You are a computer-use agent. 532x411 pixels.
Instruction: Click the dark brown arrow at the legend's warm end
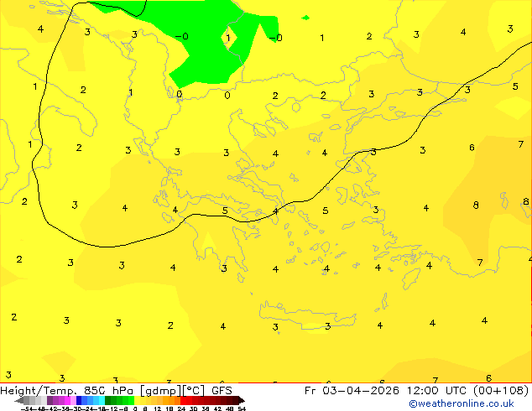241,400
